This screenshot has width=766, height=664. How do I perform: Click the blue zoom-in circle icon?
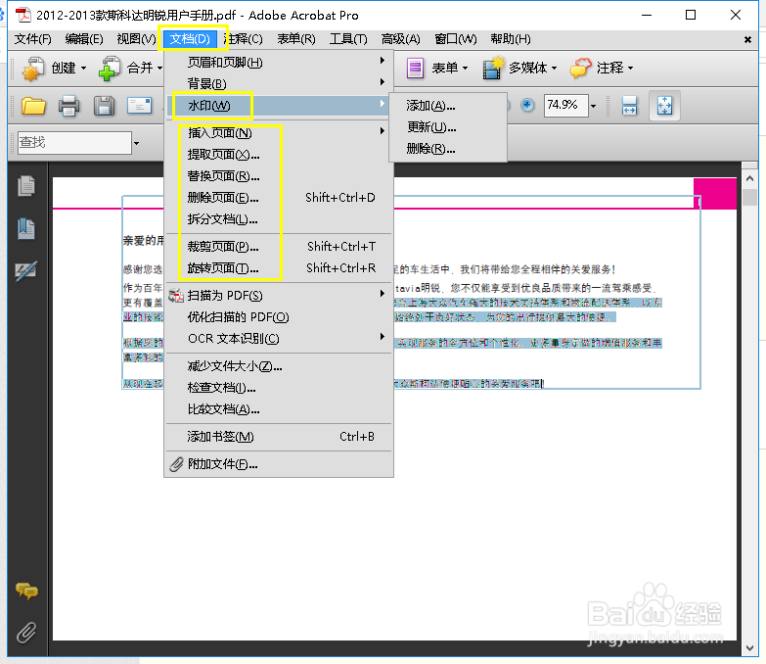pyautogui.click(x=527, y=105)
